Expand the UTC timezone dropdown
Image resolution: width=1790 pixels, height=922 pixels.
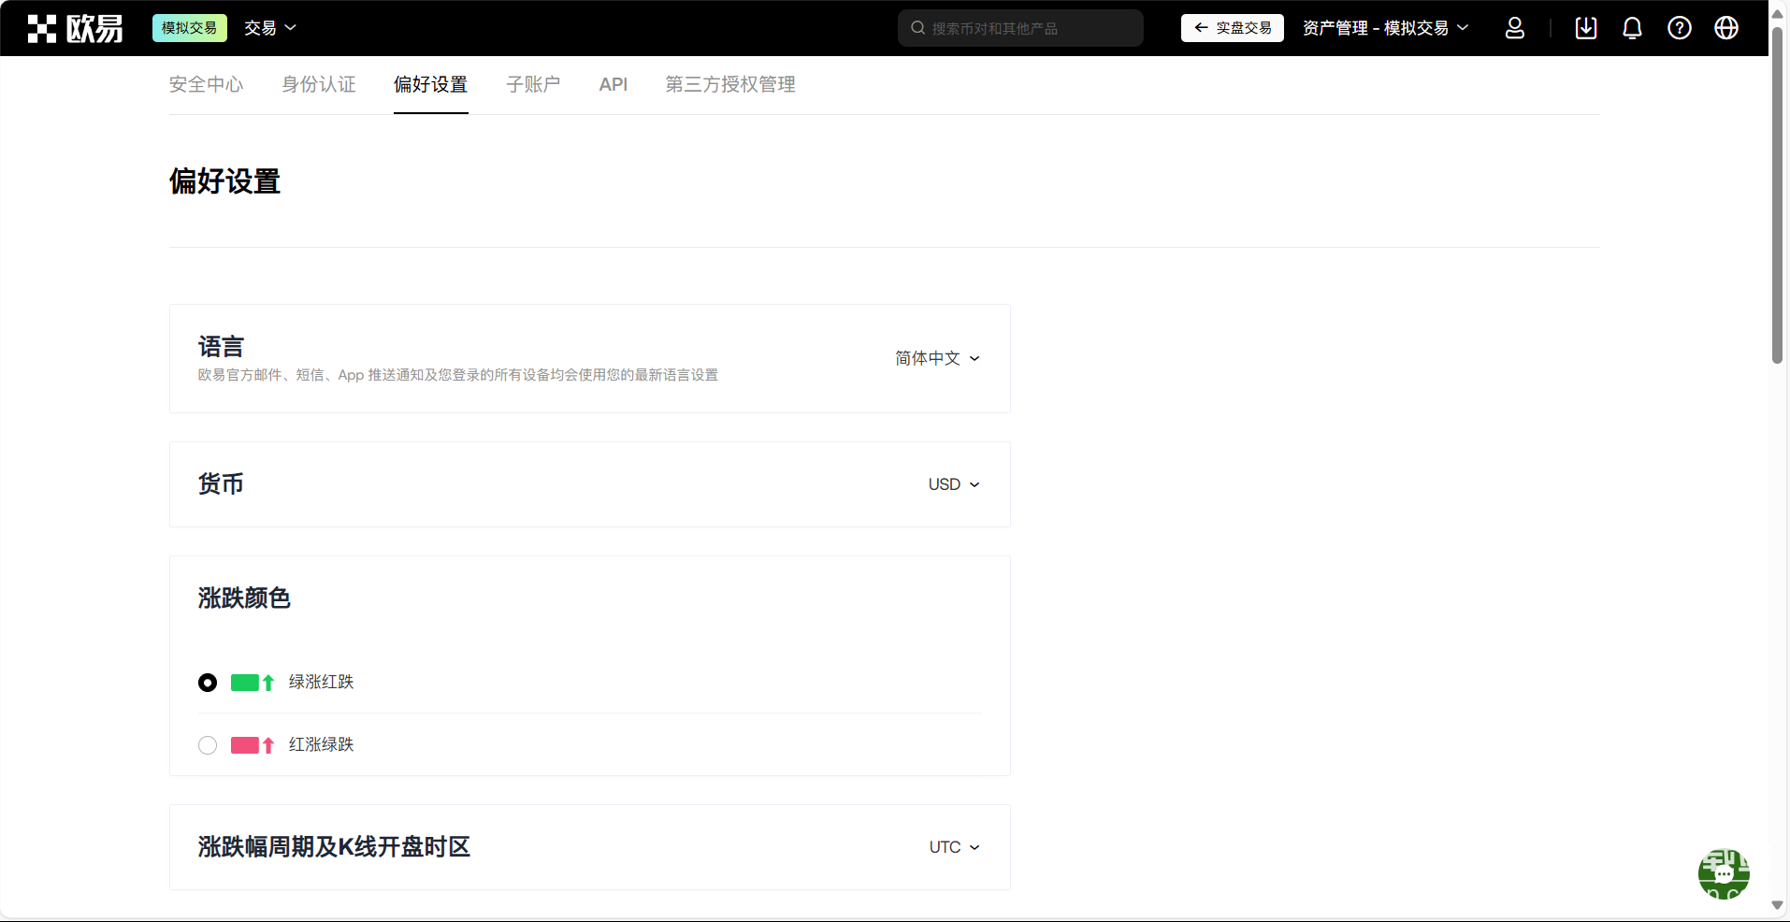coord(953,847)
